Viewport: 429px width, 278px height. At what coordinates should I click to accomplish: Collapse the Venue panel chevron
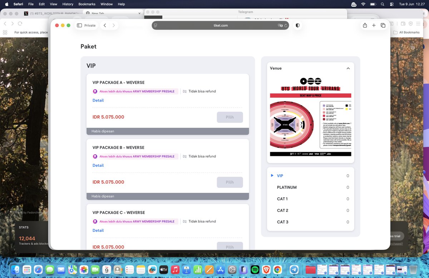point(348,68)
